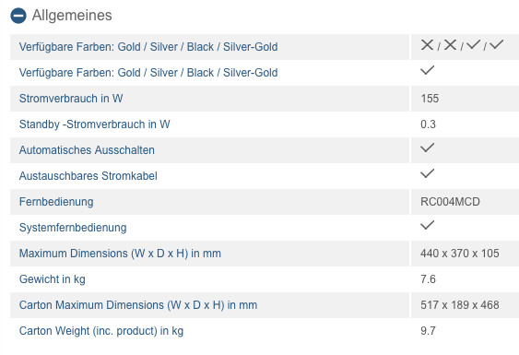Click the last checkmark for Silver-Gold availability
This screenshot has height=355, width=519.
(497, 44)
